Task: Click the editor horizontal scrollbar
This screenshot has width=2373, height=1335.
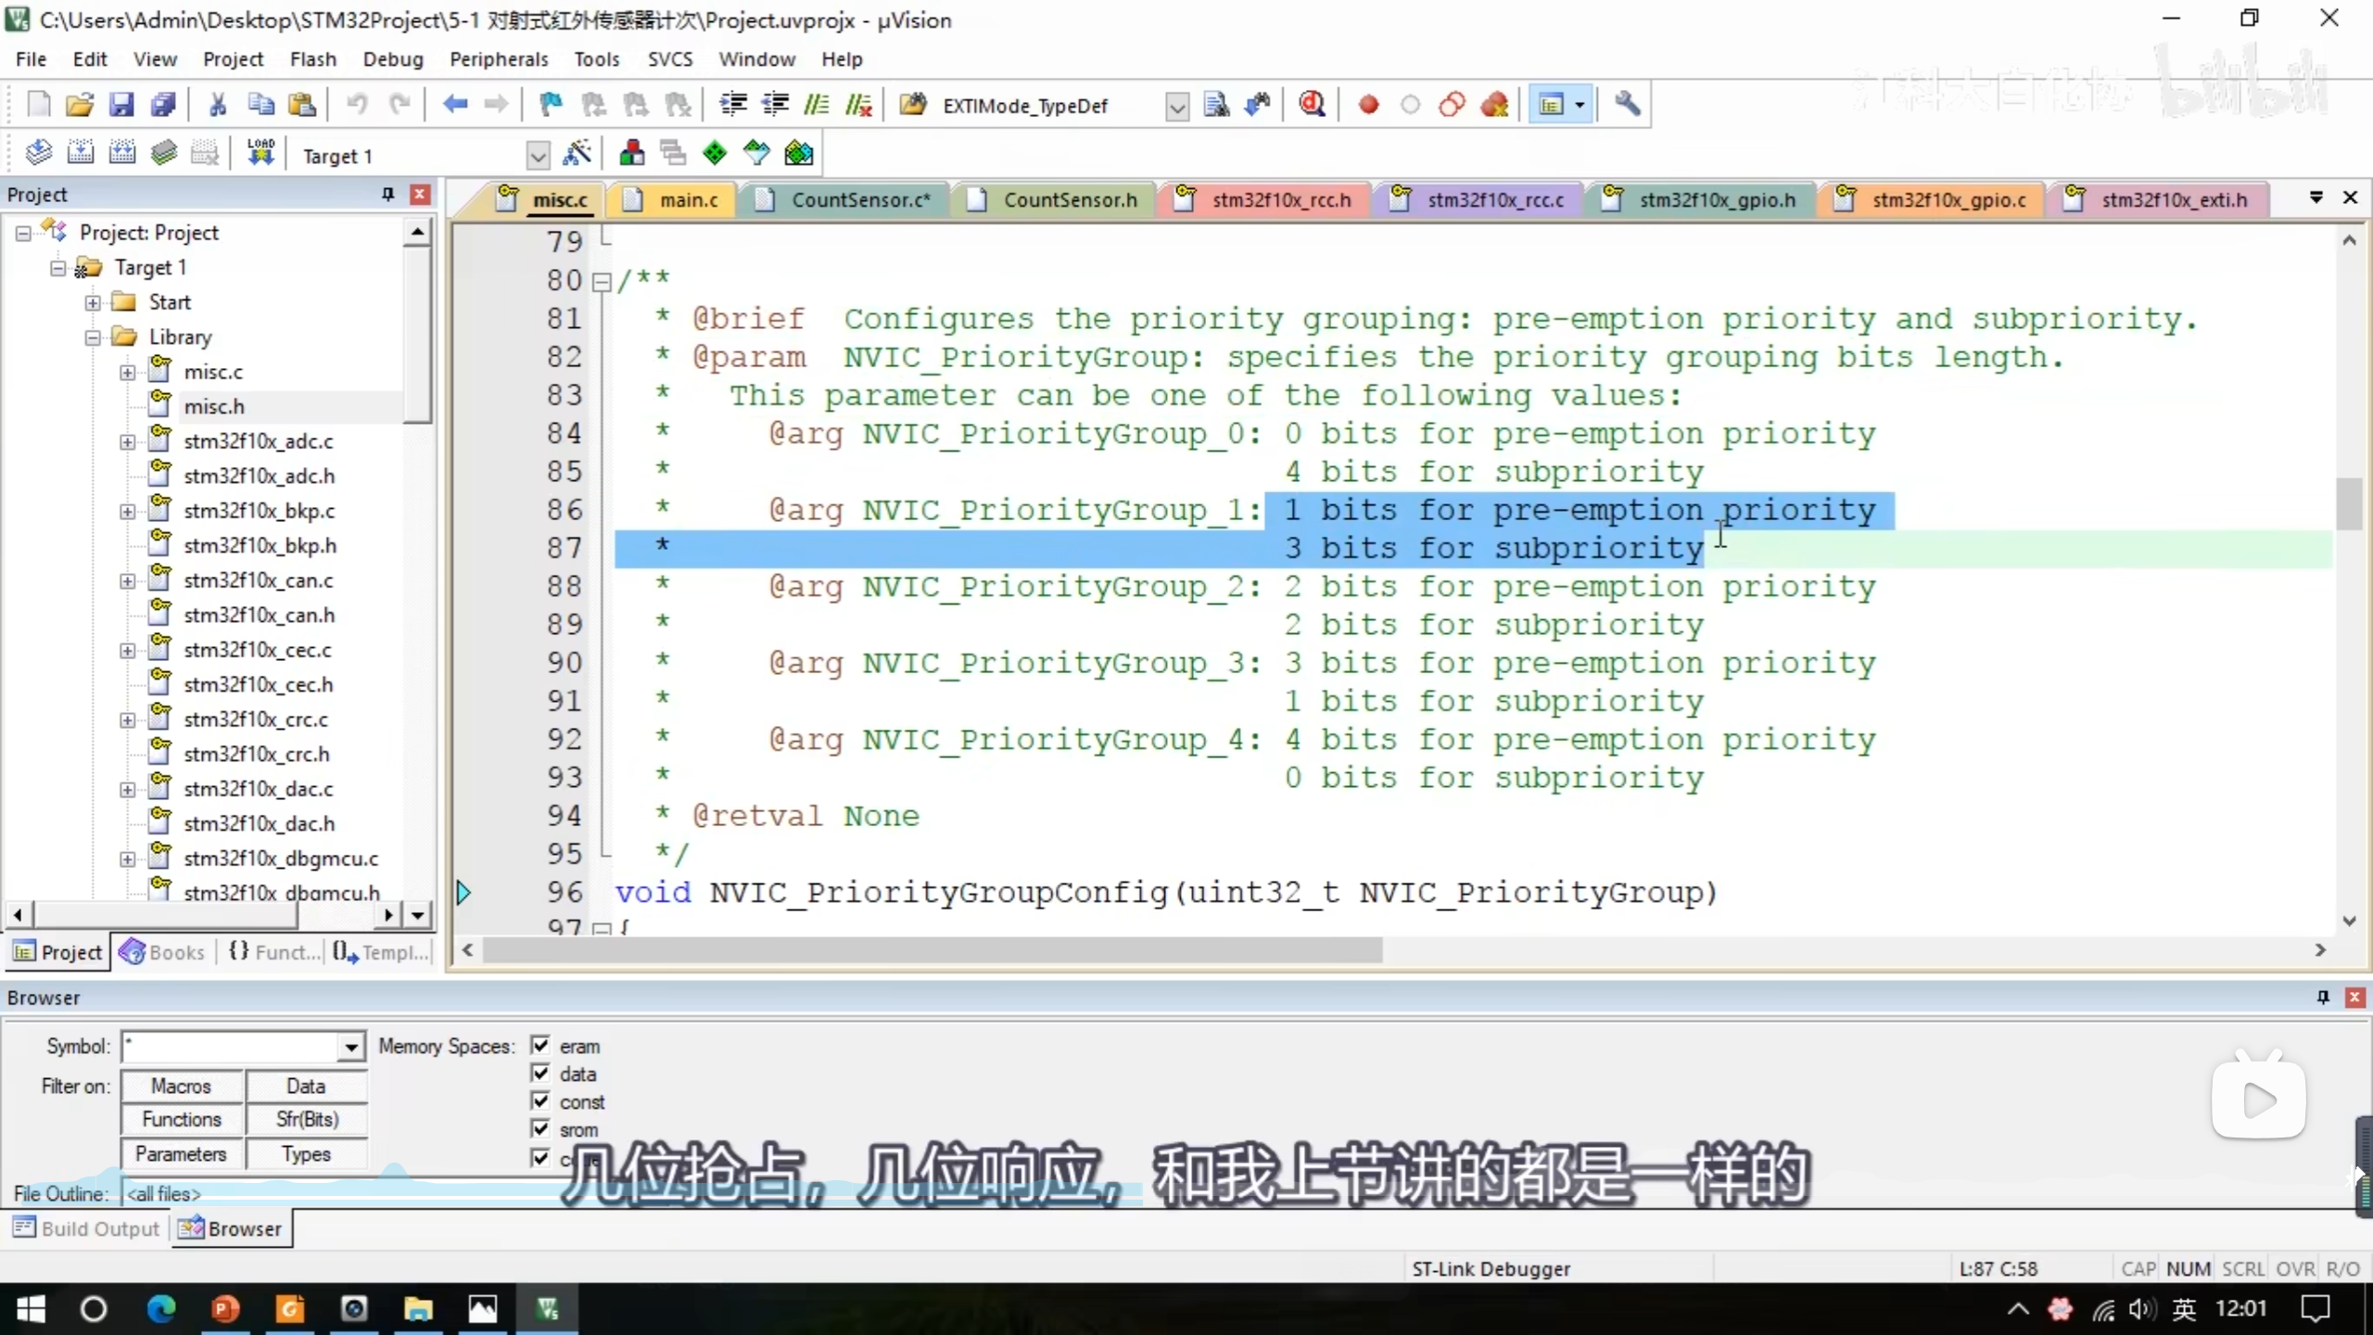Action: click(x=931, y=950)
